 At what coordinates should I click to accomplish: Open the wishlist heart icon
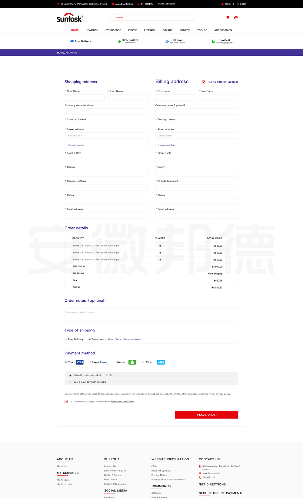(228, 18)
